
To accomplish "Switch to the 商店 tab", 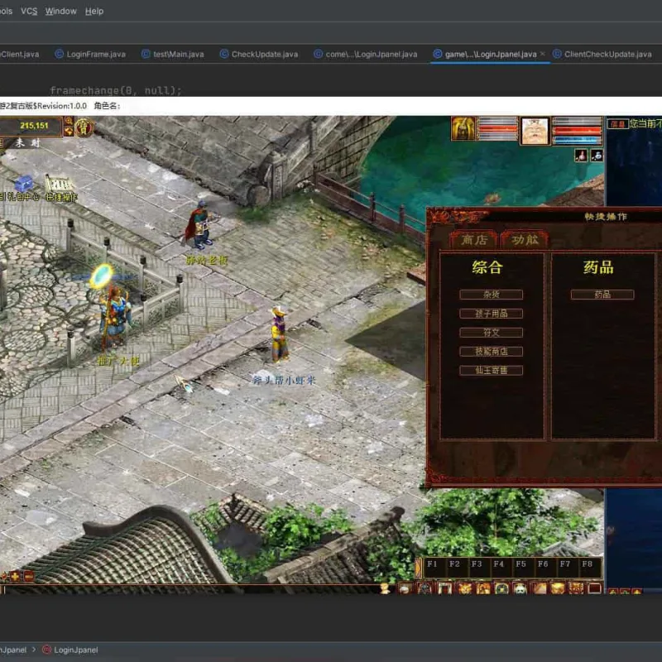I will tap(473, 240).
